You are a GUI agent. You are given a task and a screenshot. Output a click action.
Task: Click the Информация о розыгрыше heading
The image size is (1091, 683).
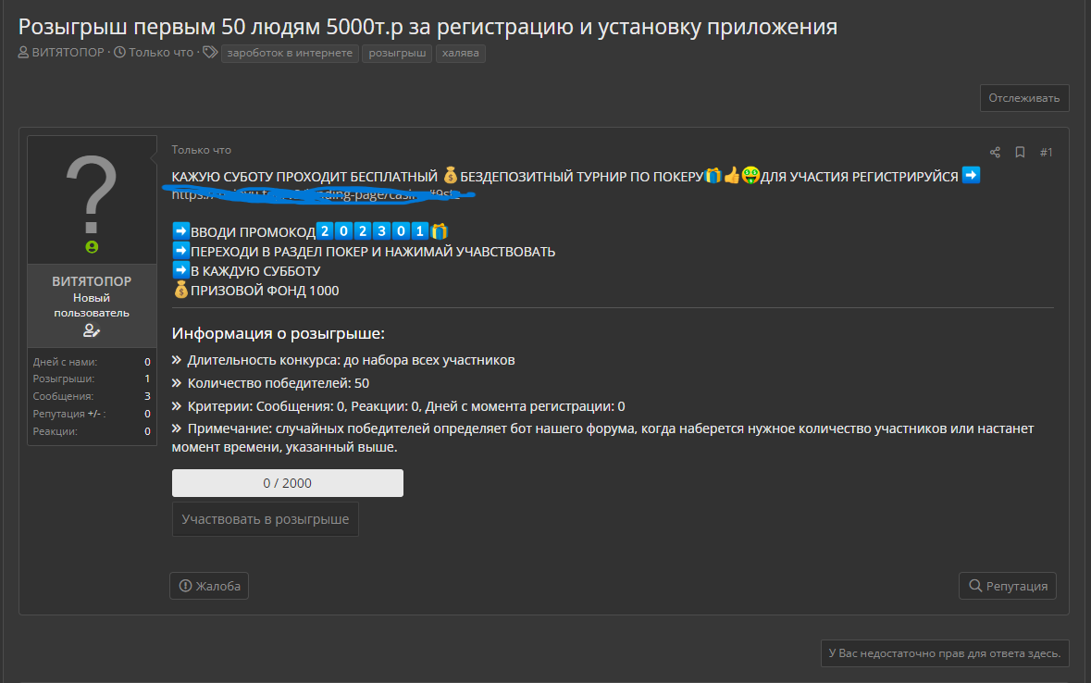(279, 333)
